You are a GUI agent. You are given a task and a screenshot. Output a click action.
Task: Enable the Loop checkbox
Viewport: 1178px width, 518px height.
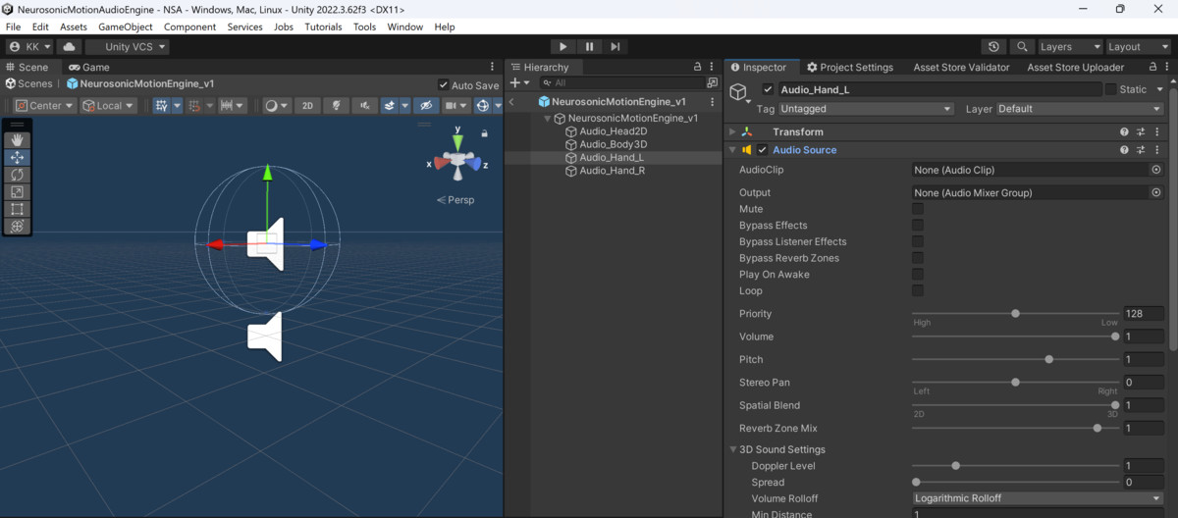coord(918,290)
